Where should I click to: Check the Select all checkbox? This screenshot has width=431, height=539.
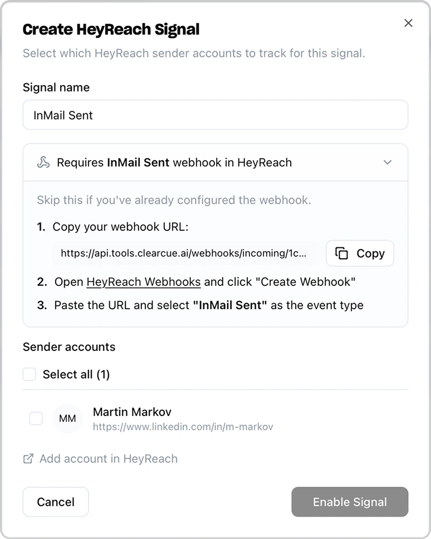coord(29,374)
